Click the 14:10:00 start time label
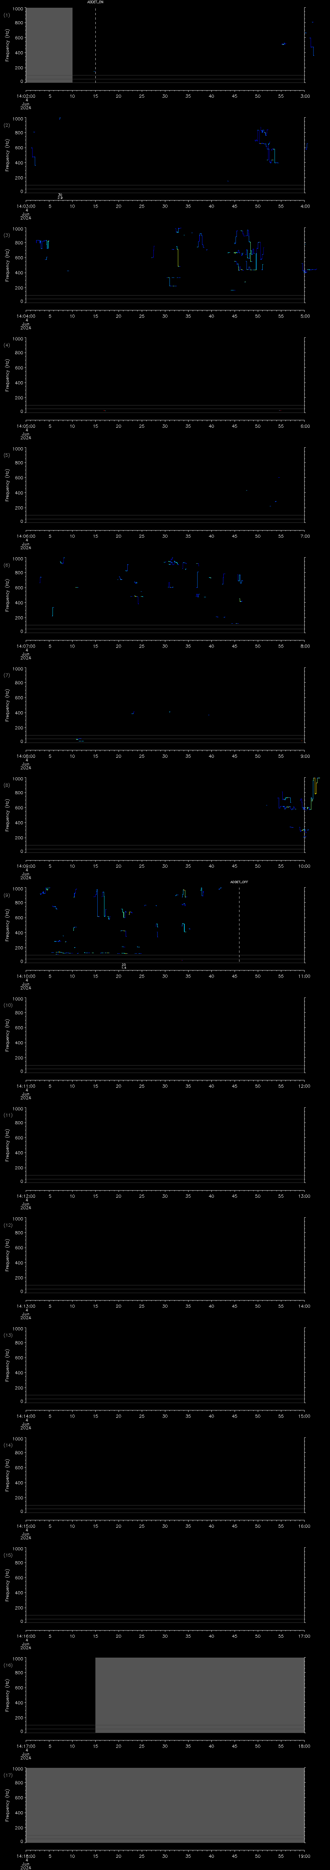 pyautogui.click(x=25, y=976)
